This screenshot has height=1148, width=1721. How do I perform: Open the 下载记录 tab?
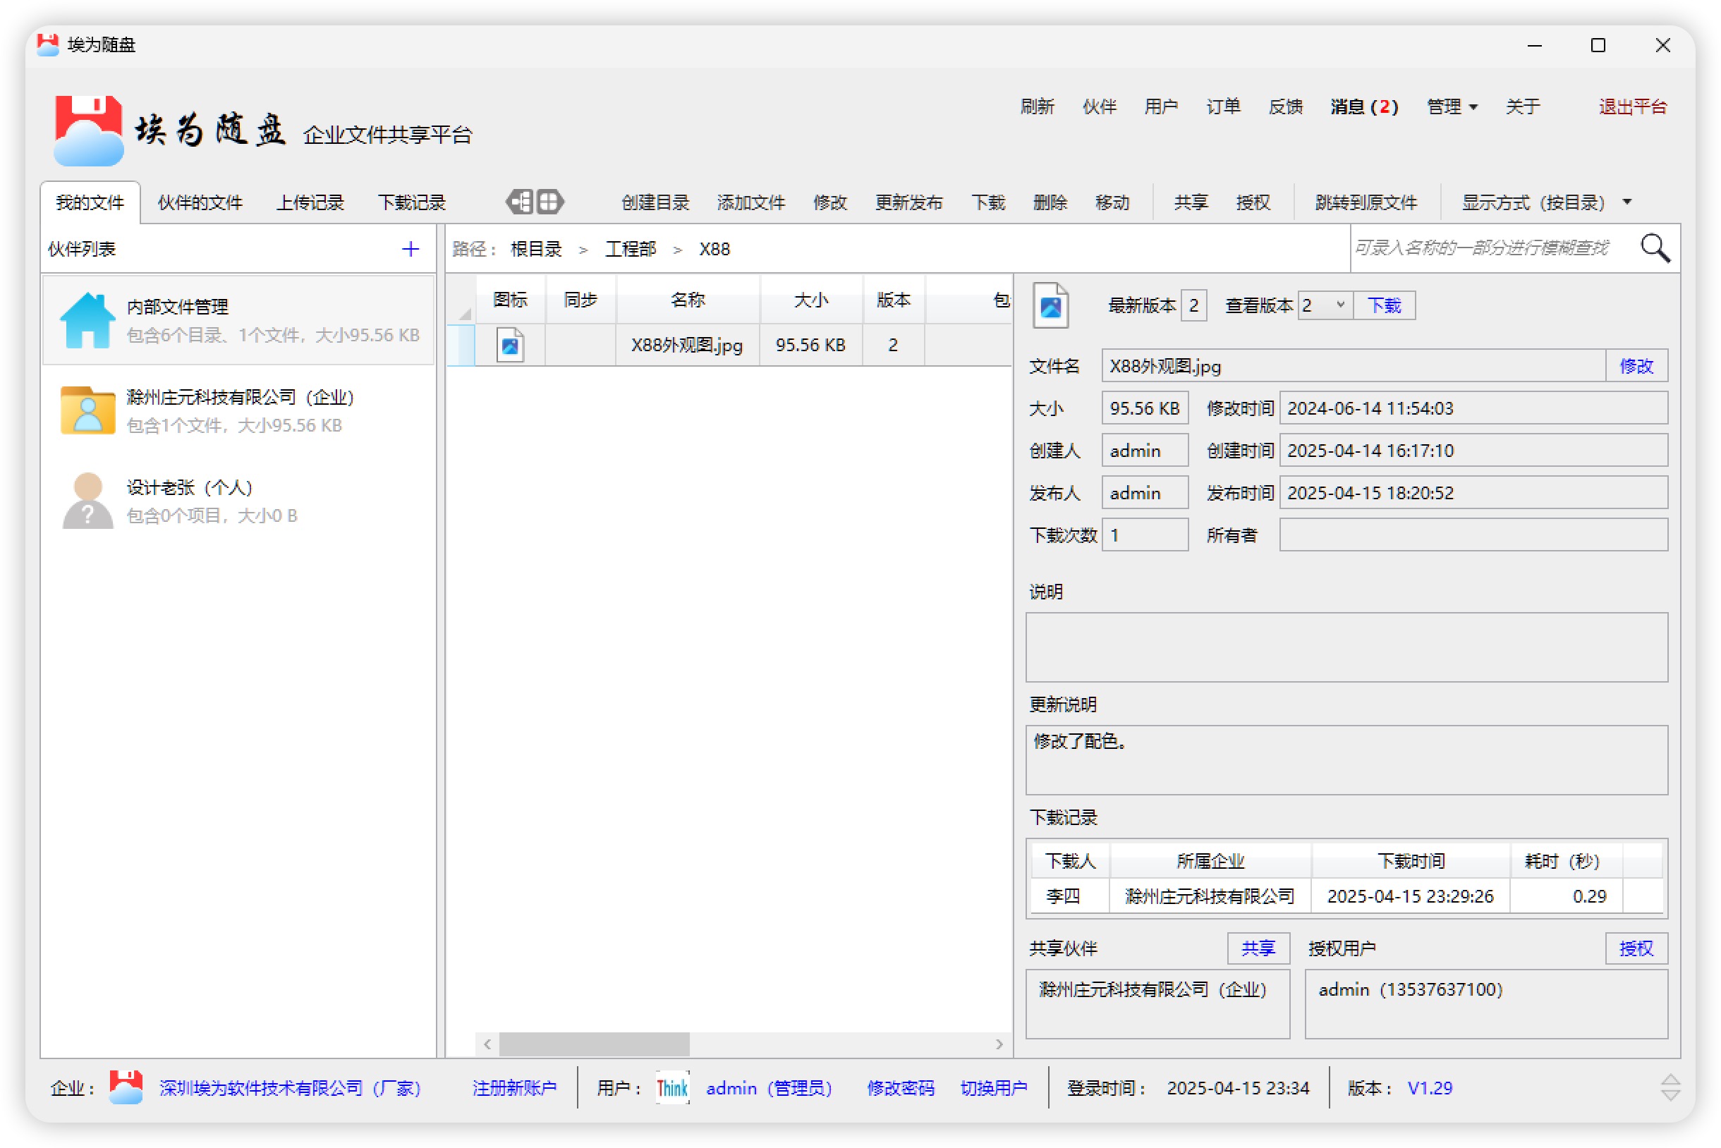(412, 203)
